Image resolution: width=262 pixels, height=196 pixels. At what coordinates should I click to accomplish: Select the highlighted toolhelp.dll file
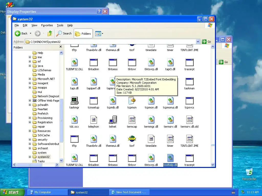170,160
